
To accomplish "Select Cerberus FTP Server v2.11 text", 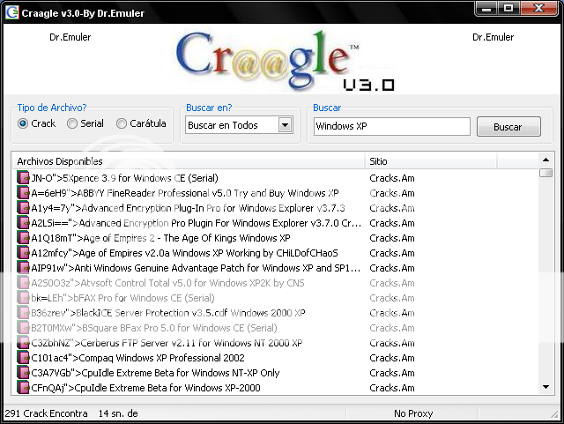I will [x=167, y=343].
